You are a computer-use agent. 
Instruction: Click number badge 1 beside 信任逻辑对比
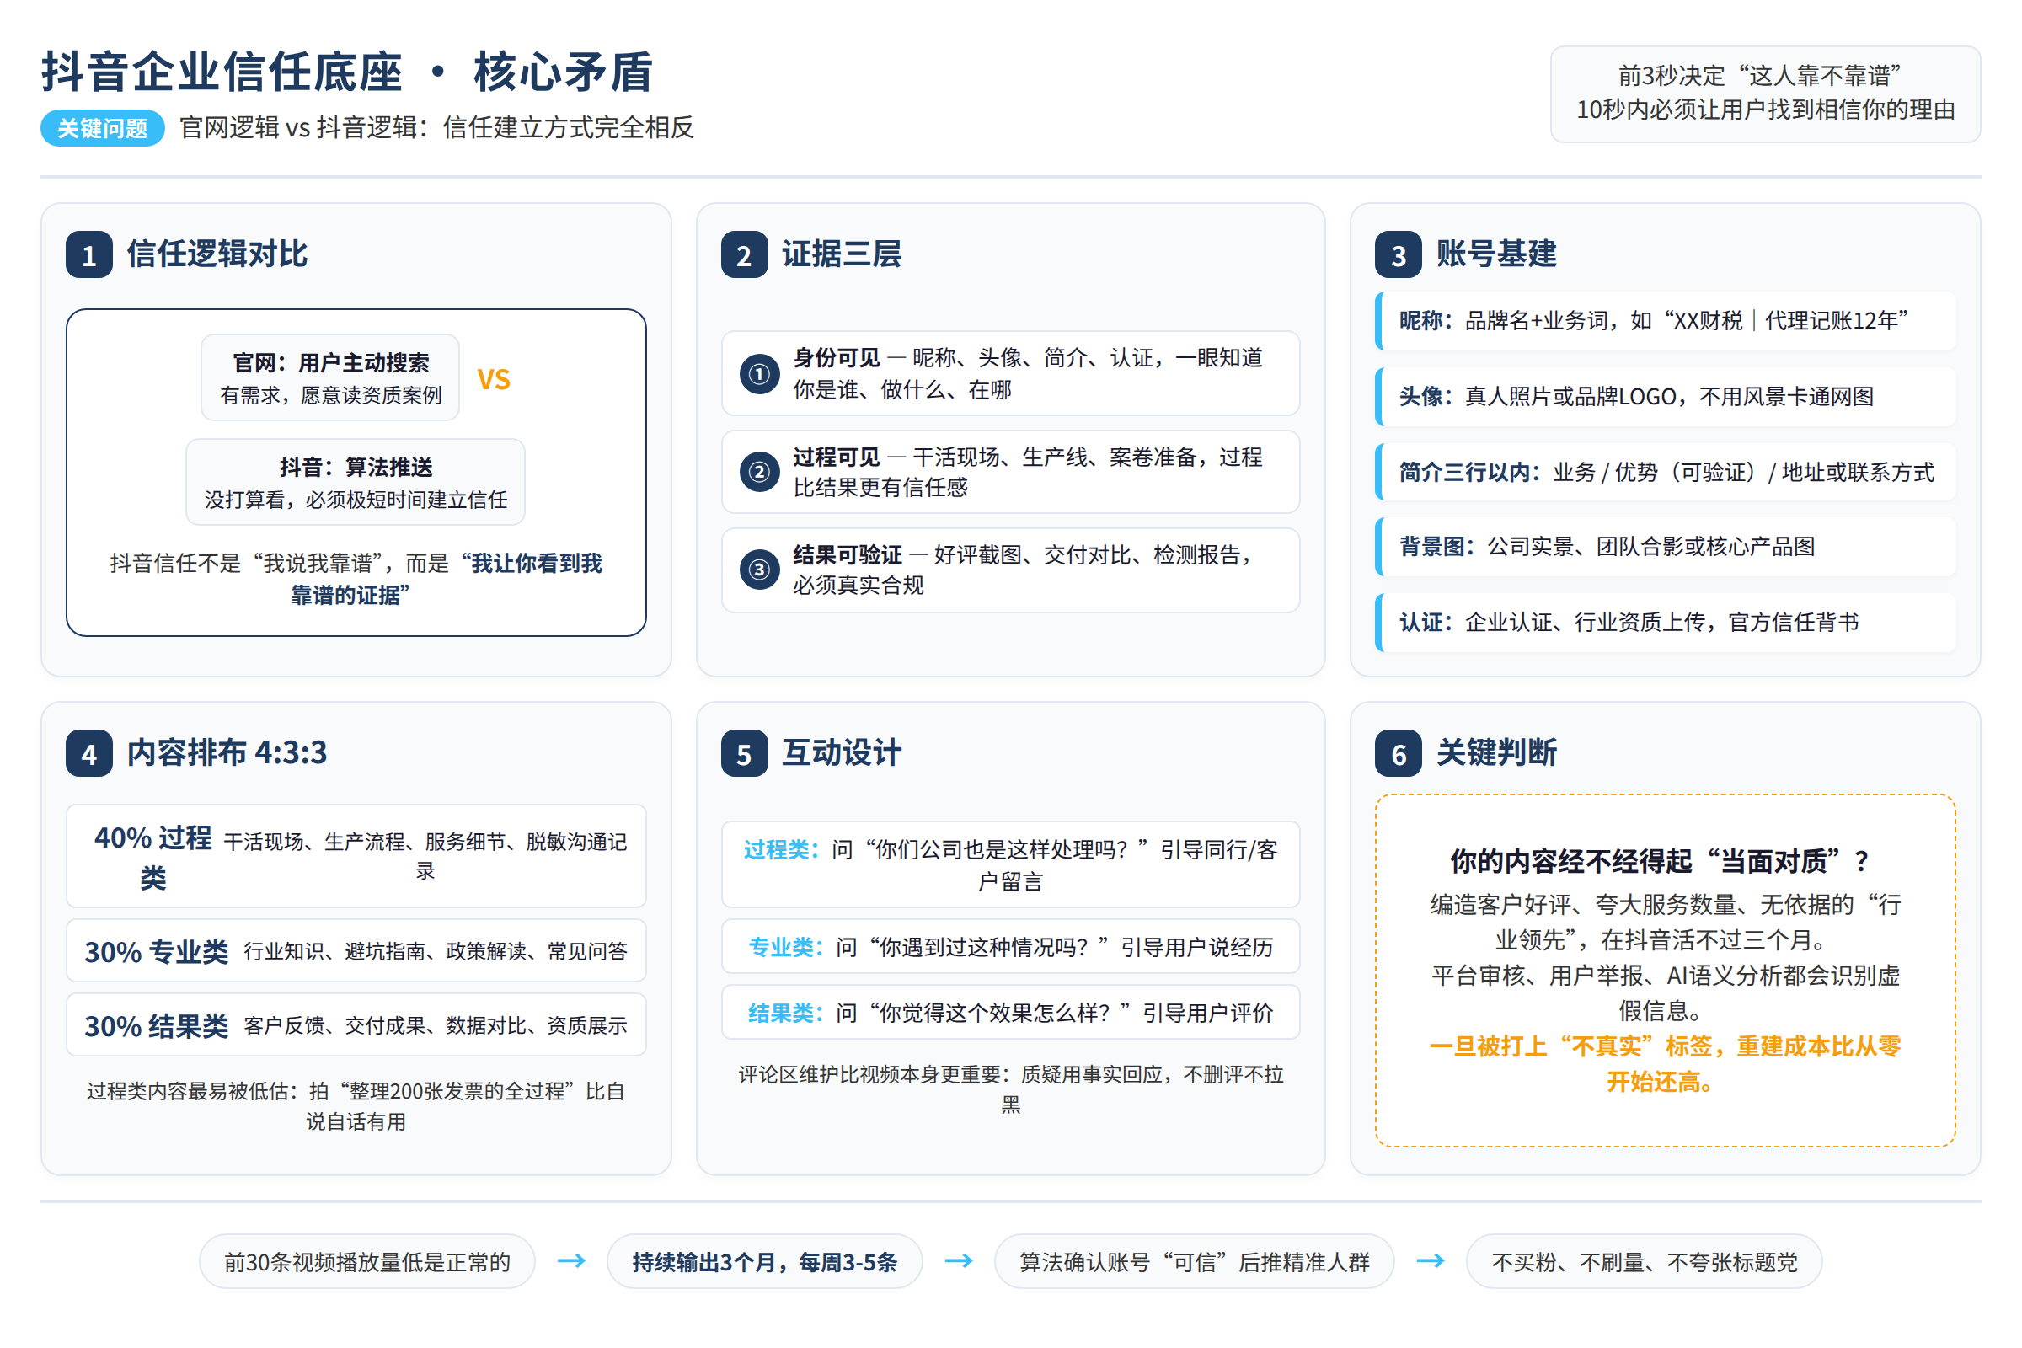(88, 255)
